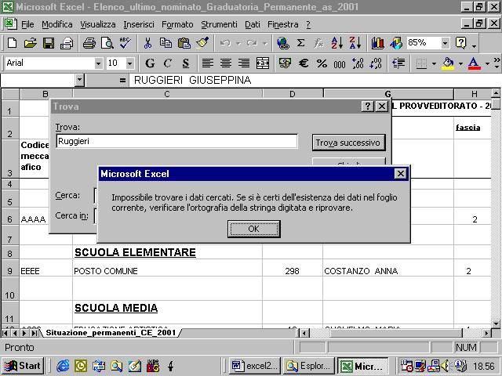Image resolution: width=502 pixels, height=376 pixels.
Task: Open the Name Box dropdown arrow
Action: pos(79,80)
